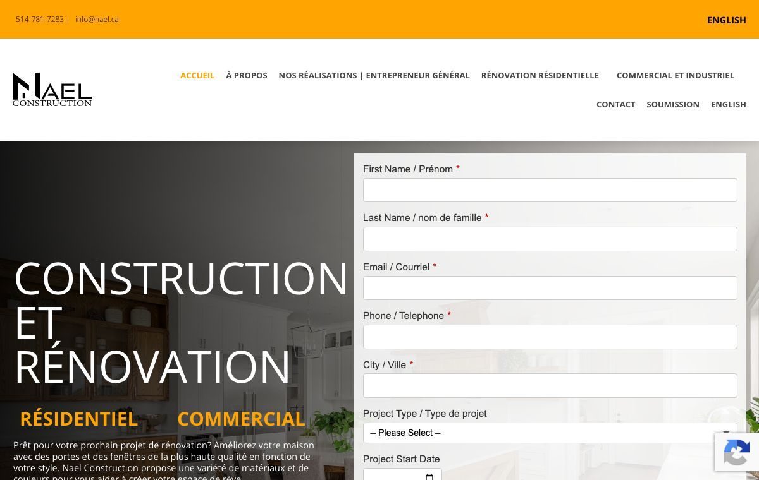Image resolution: width=759 pixels, height=480 pixels.
Task: Open Nos Réalisations | Entrepreneur Général menu
Action: [374, 75]
